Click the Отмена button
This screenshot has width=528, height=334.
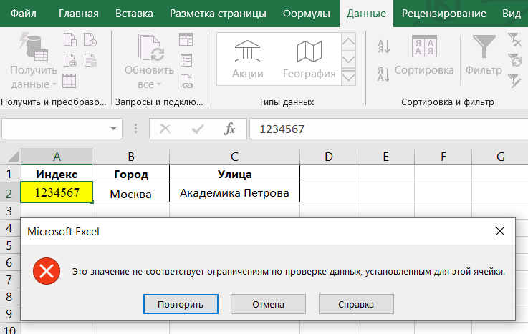click(x=269, y=304)
